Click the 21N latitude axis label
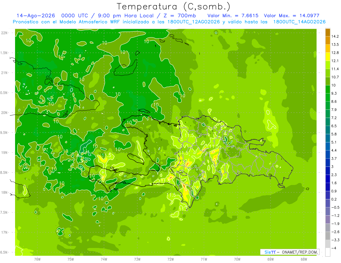 pos(4,73)
